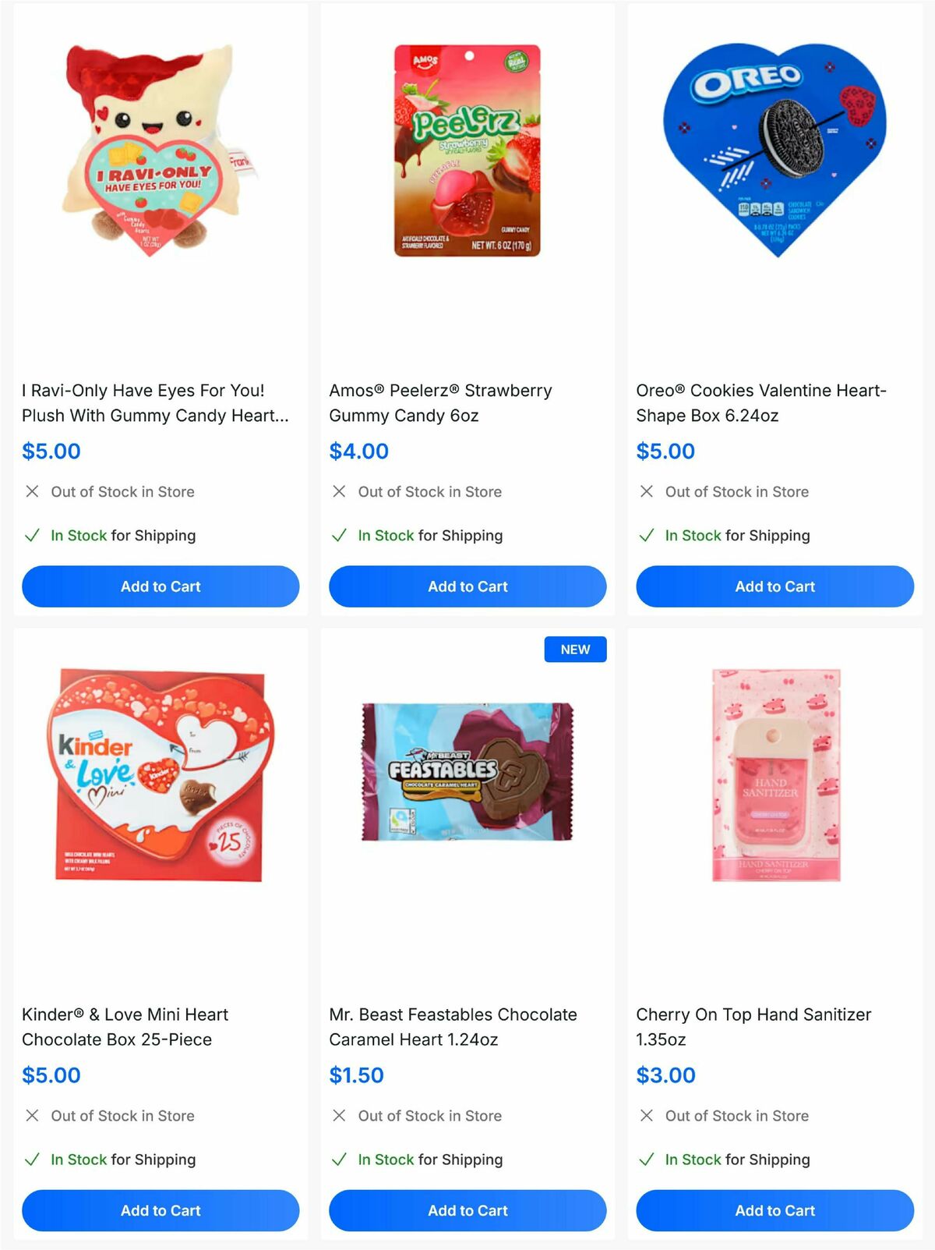The width and height of the screenshot is (935, 1250).
Task: Click the X icon under the hand sanitizer price
Action: click(645, 1116)
